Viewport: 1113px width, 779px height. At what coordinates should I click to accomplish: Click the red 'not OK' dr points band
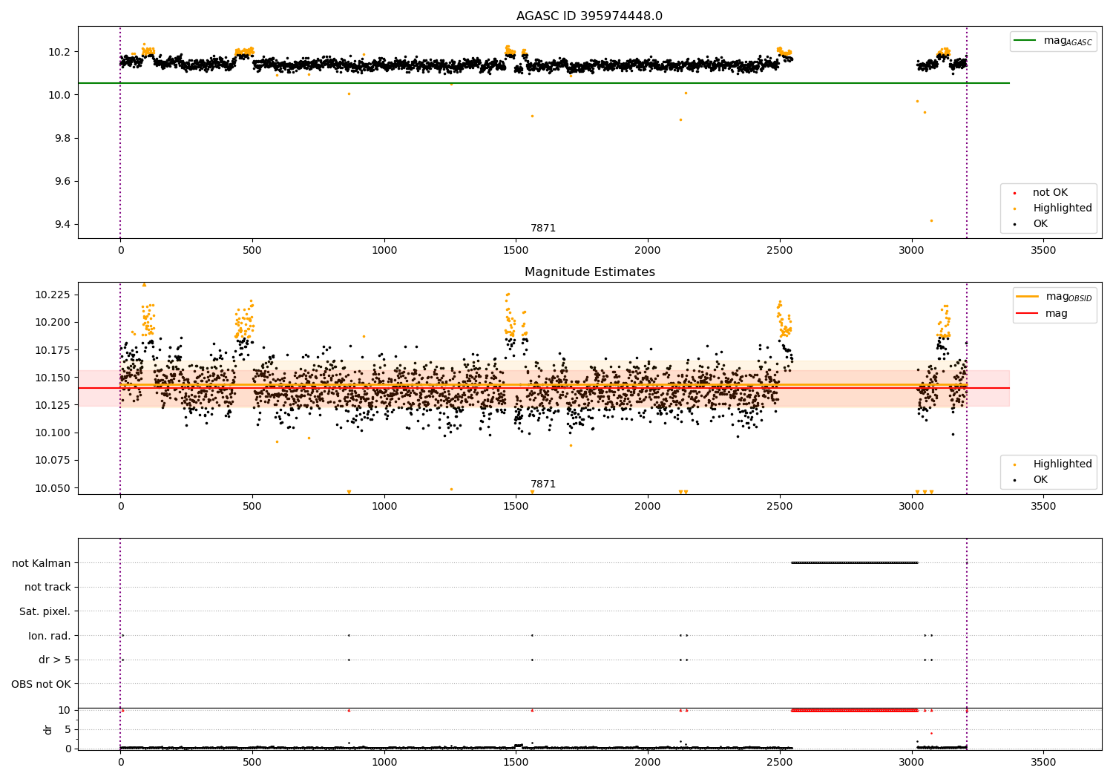[x=855, y=710]
